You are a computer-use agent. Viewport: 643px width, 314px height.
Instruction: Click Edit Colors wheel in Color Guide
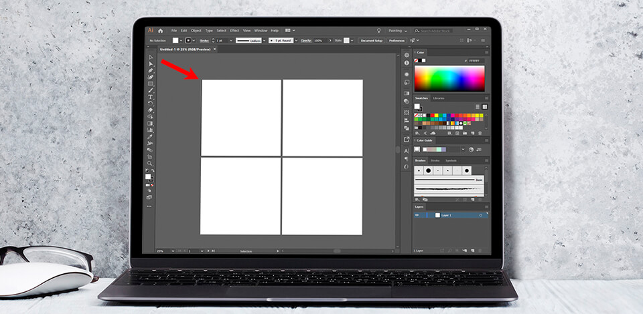click(471, 150)
